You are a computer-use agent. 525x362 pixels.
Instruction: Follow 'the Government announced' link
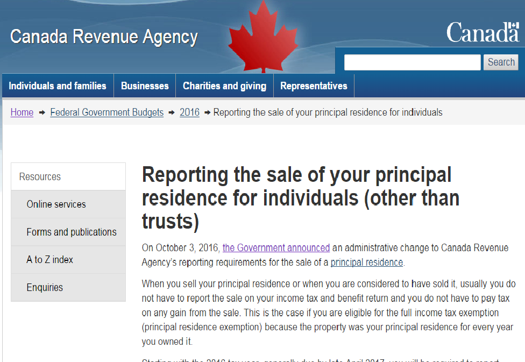pos(276,248)
